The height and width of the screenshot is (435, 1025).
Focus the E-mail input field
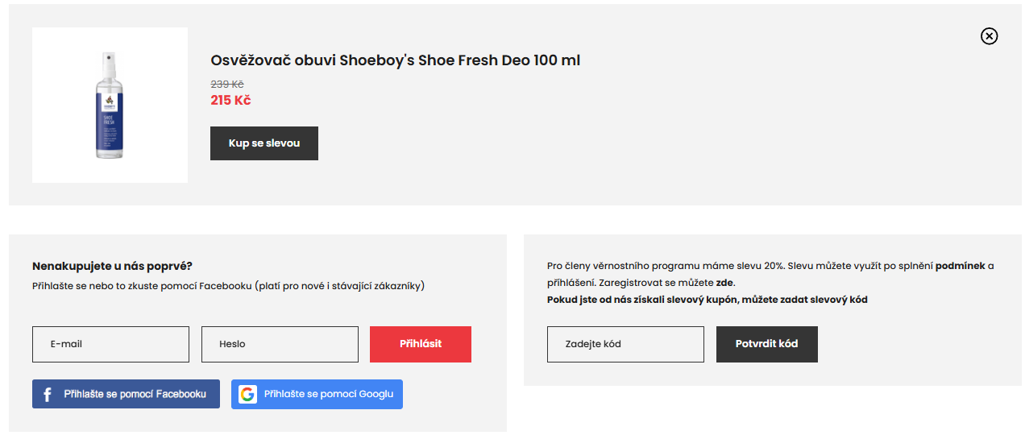110,344
